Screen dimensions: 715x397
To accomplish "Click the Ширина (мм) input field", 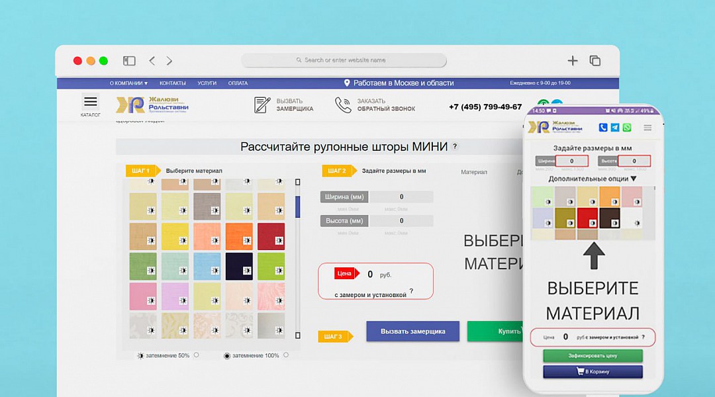I will [401, 197].
